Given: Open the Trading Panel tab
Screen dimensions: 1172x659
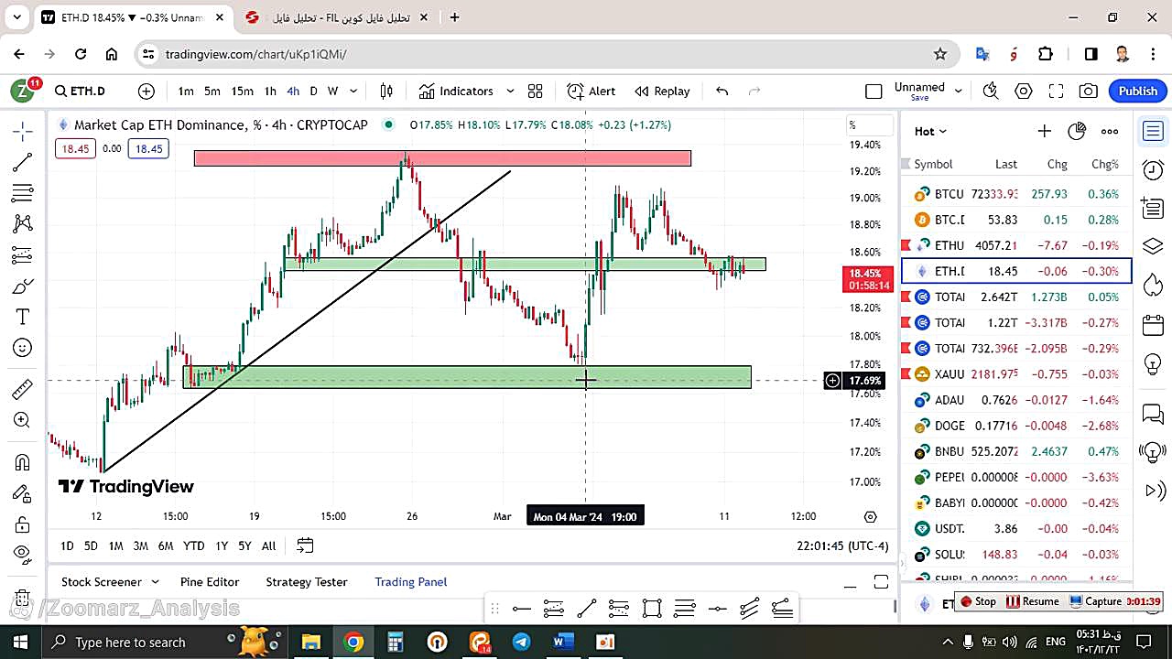Looking at the screenshot, I should click(411, 582).
